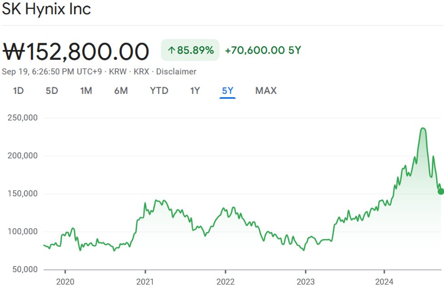Switch chart to YTD view
The image size is (444, 286).
pos(159,91)
